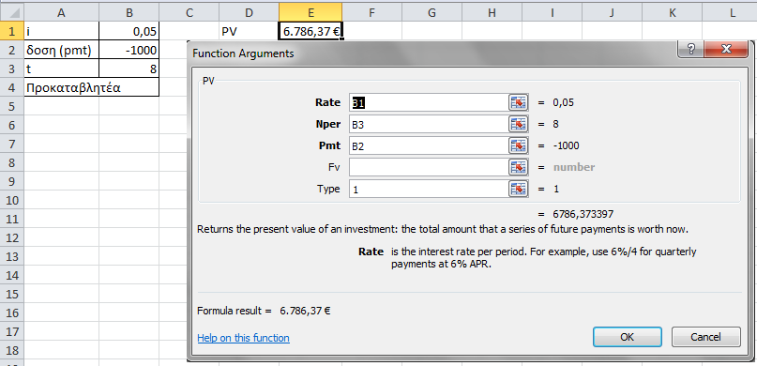Select column K header

point(672,12)
